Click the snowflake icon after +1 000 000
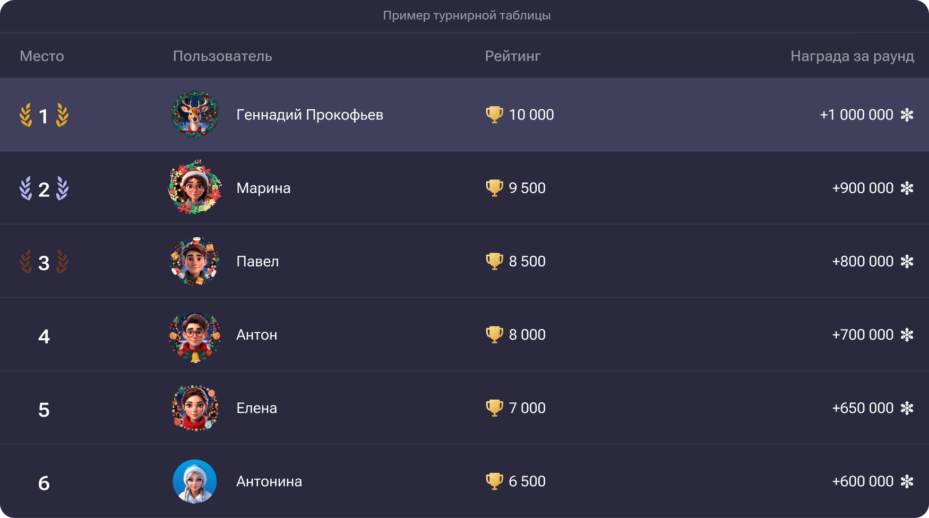 (x=907, y=115)
